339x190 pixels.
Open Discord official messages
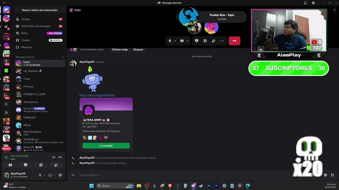40,110
